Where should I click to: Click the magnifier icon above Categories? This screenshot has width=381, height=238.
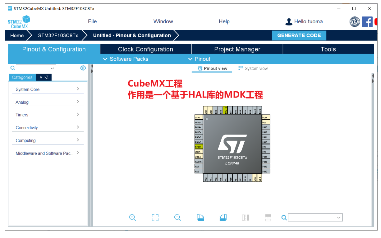coord(13,68)
